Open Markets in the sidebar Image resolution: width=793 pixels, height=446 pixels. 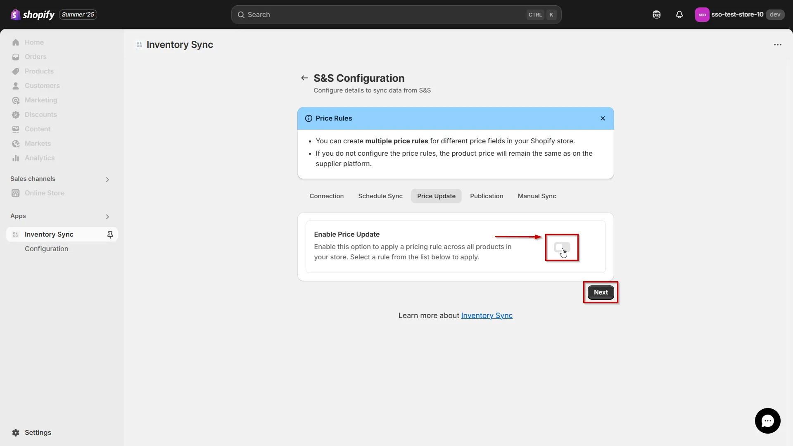38,143
